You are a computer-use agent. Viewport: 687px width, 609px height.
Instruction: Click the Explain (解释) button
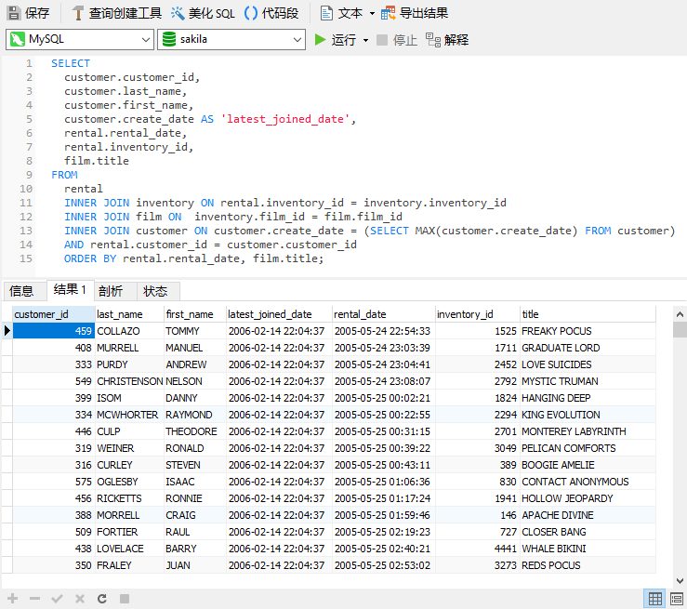coord(447,40)
